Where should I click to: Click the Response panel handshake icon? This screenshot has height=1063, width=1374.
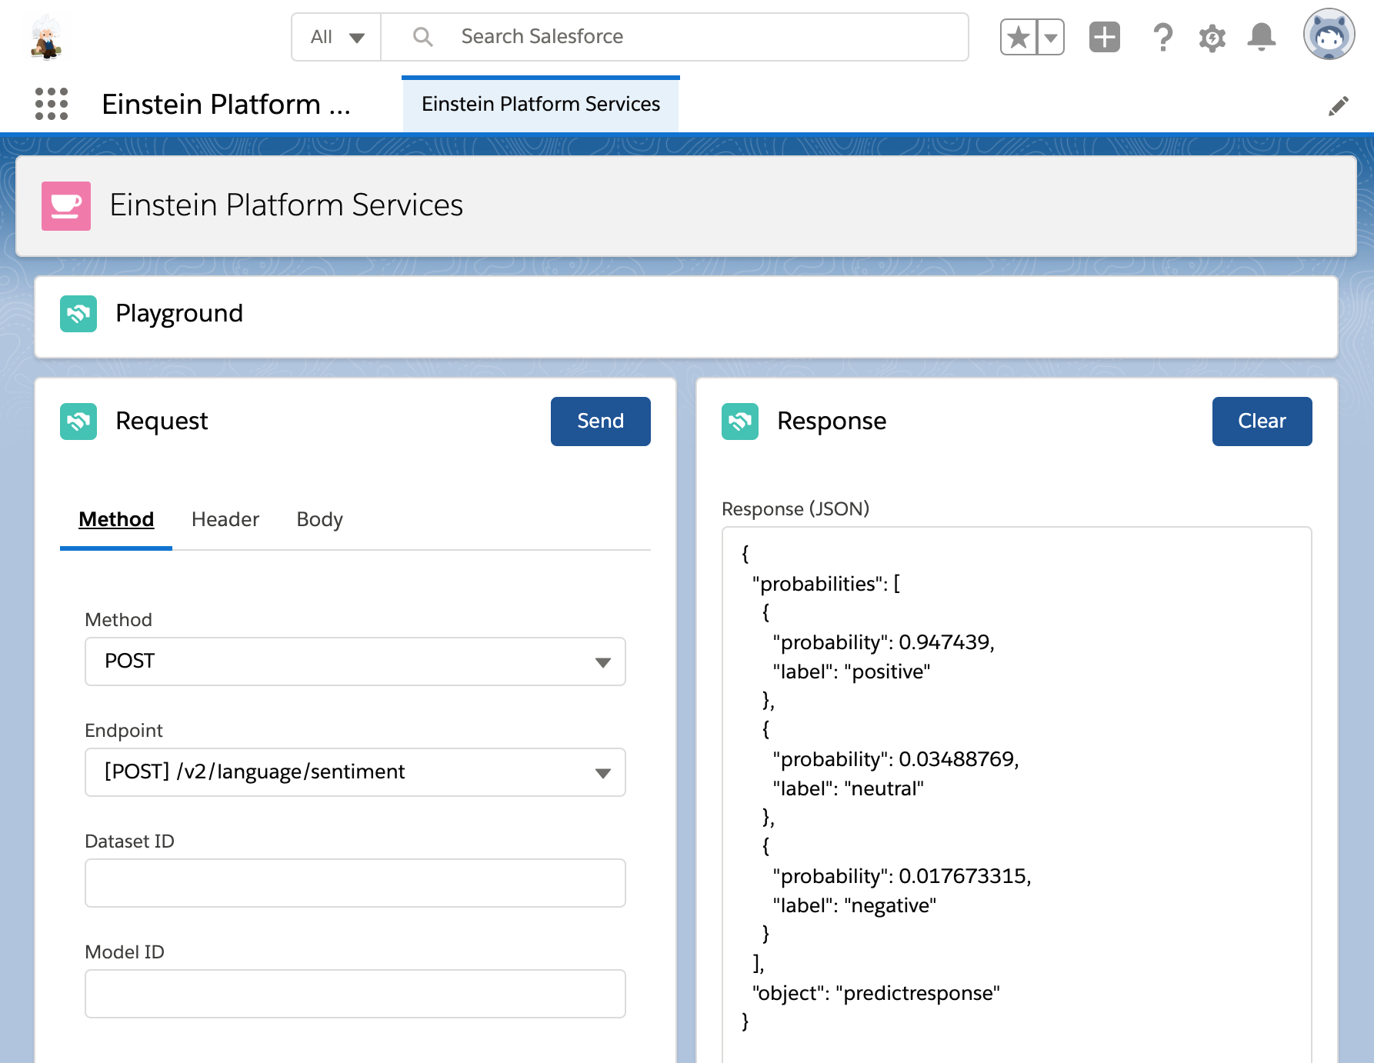[740, 422]
